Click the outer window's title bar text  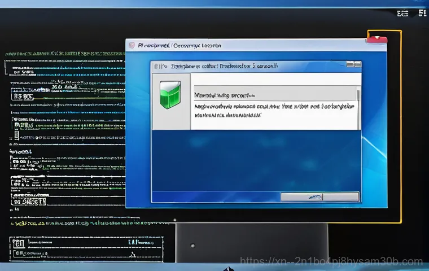(180, 45)
